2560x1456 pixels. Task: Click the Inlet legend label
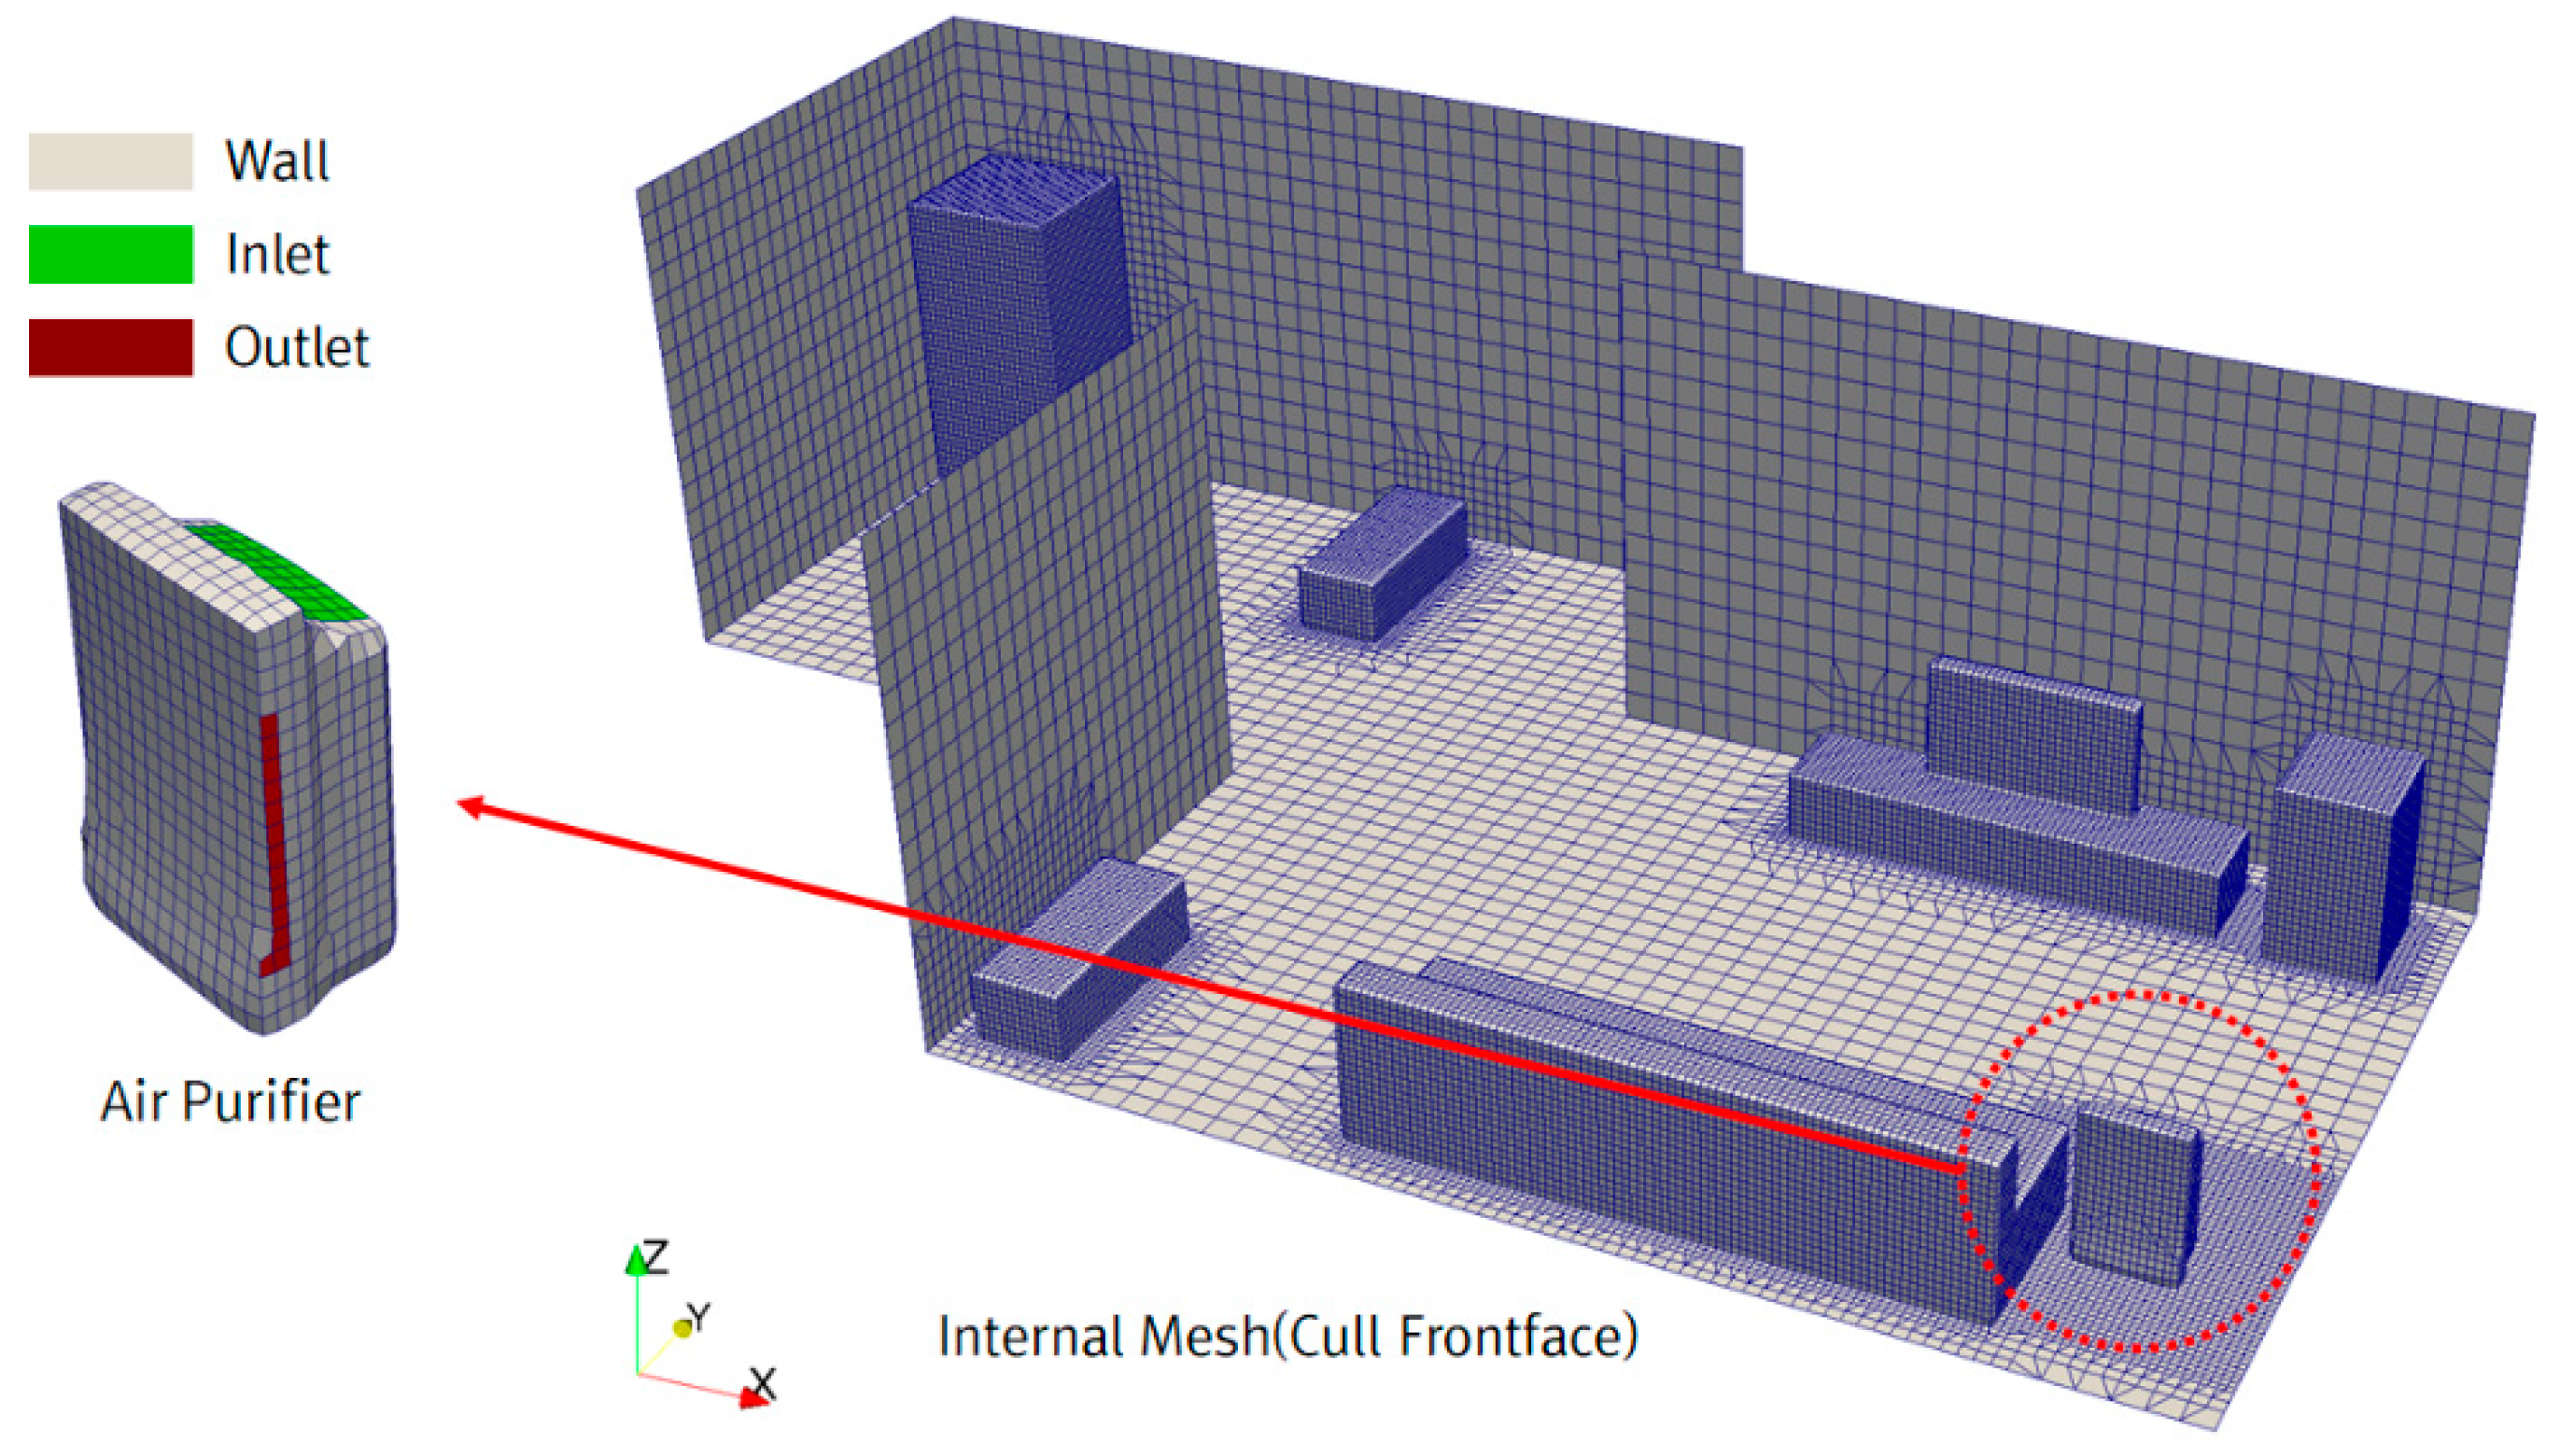(x=277, y=254)
